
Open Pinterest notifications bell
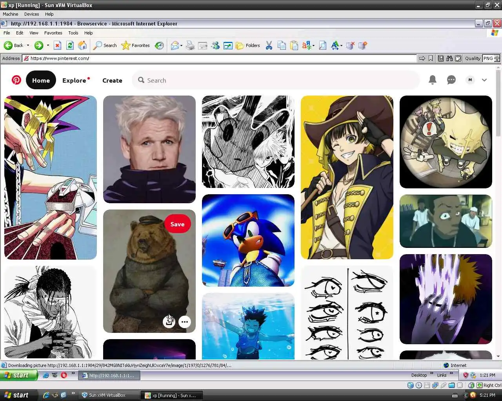(x=433, y=80)
